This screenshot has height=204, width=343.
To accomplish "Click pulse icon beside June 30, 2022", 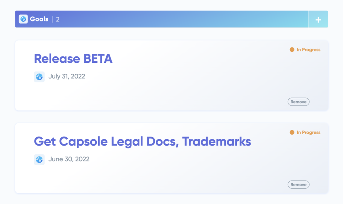I will pyautogui.click(x=39, y=160).
